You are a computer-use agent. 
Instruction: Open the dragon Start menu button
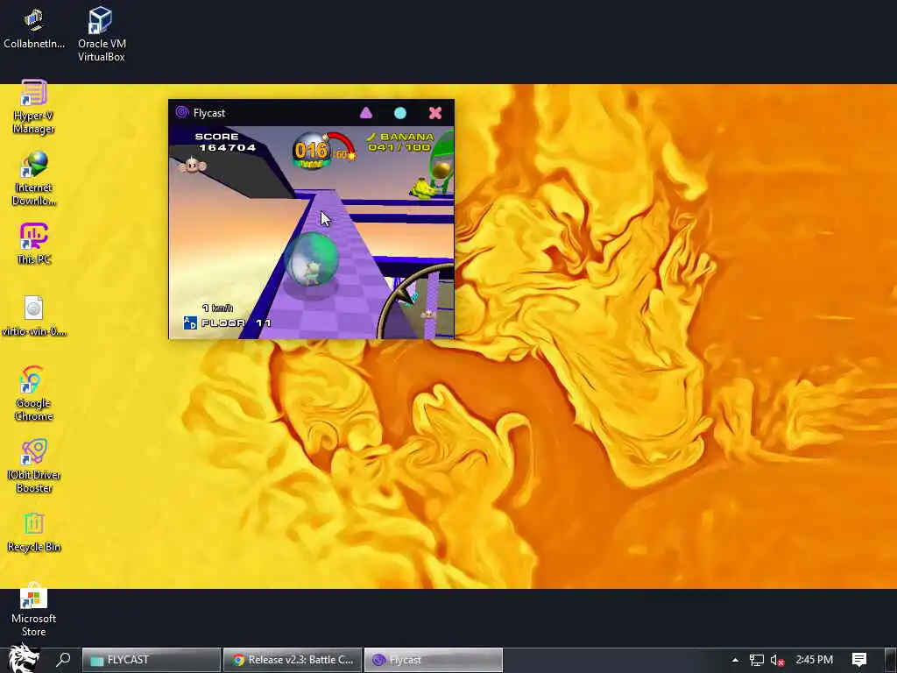[x=22, y=659]
